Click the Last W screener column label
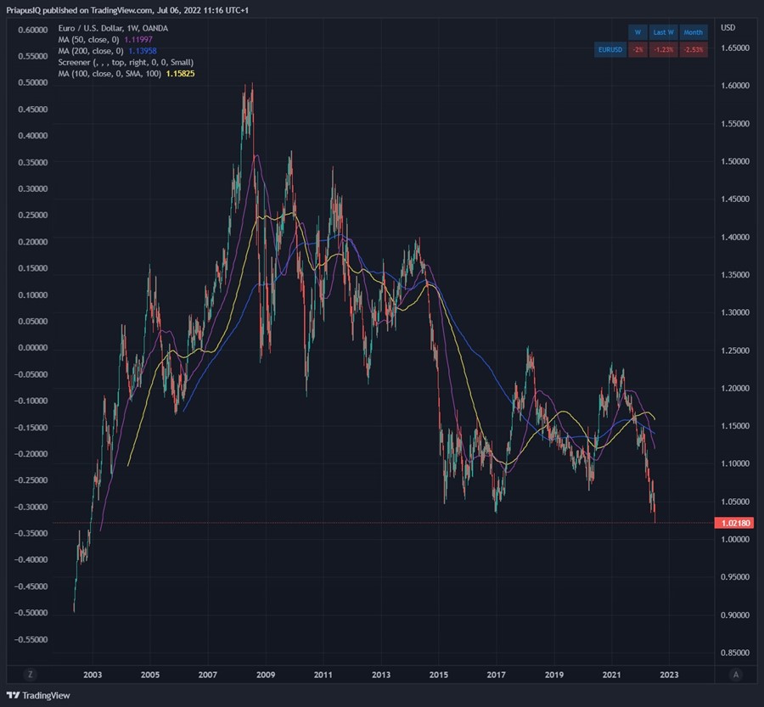Screen dimensions: 764x707 (663, 31)
